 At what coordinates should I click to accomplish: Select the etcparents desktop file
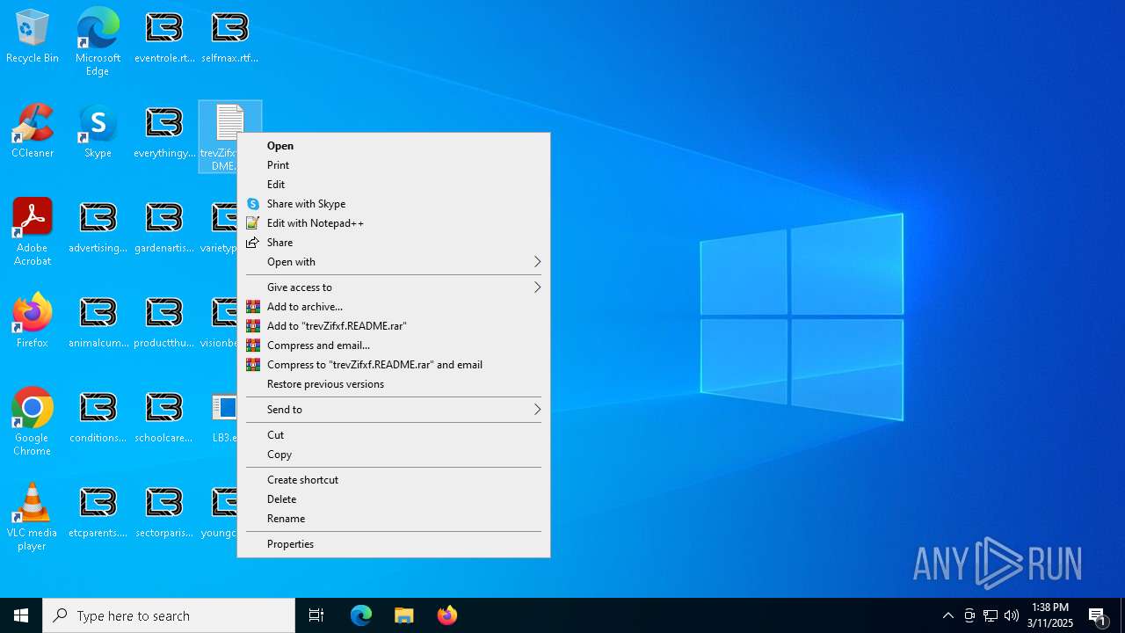(98, 512)
